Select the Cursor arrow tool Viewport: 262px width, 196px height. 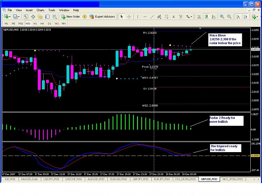pos(122,17)
